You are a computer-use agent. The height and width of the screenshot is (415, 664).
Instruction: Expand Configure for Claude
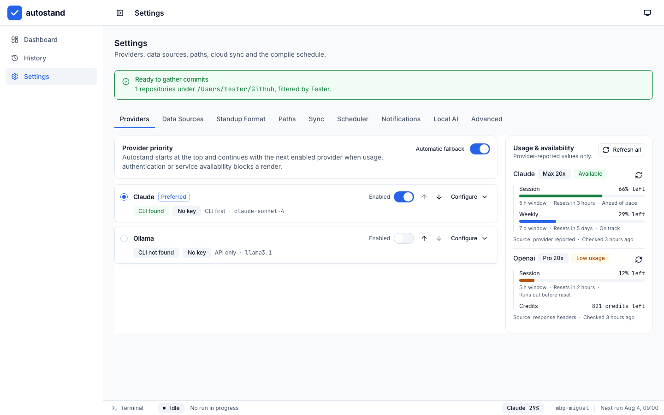click(x=469, y=197)
